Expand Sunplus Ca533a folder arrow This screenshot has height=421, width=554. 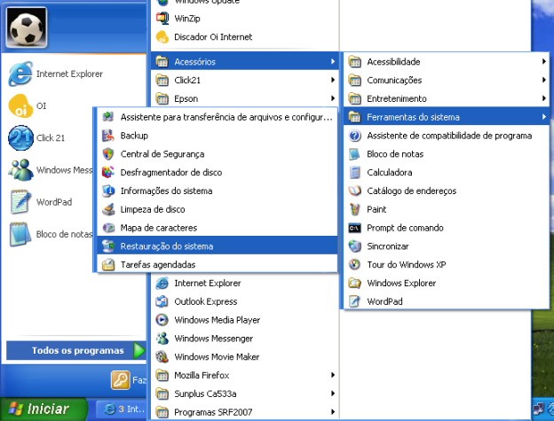tap(332, 394)
